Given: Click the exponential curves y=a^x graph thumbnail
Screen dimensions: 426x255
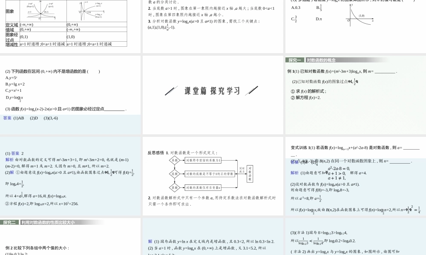Looking at the screenshot, I should click(x=40, y=11).
